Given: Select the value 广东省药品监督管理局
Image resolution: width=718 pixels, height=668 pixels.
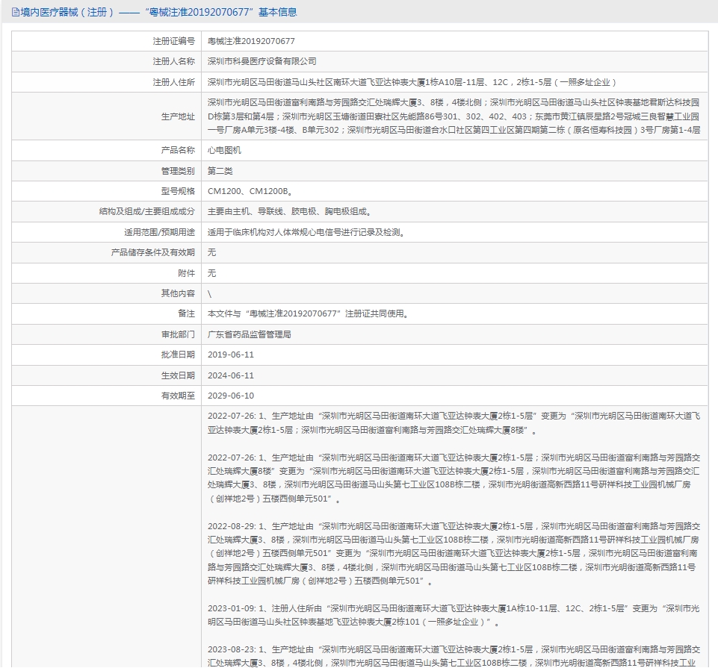Looking at the screenshot, I should tap(249, 334).
